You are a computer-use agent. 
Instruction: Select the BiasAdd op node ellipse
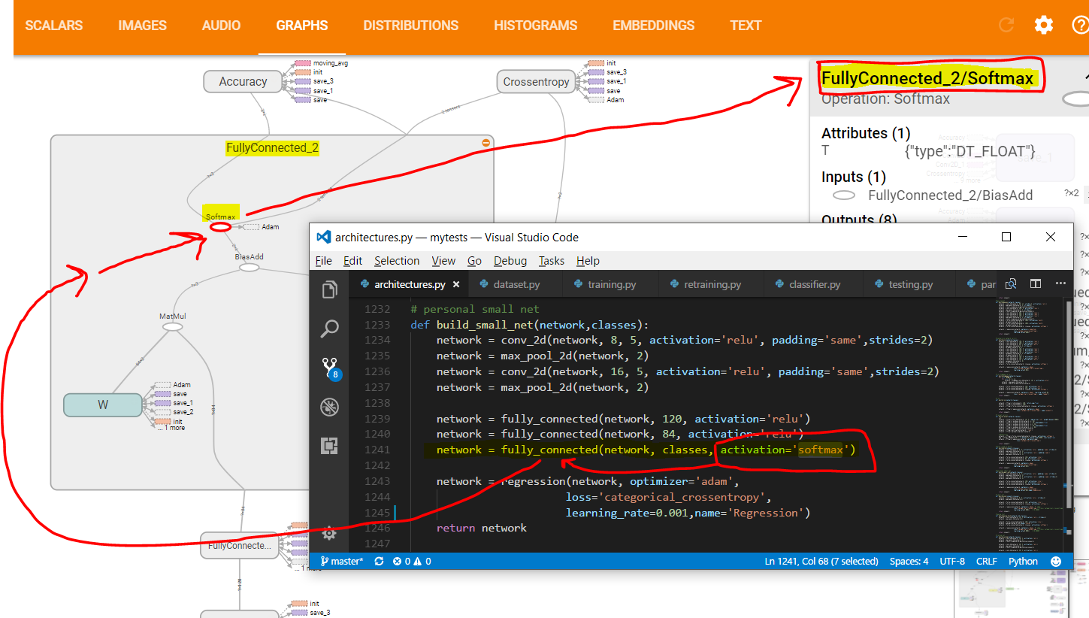tap(249, 267)
